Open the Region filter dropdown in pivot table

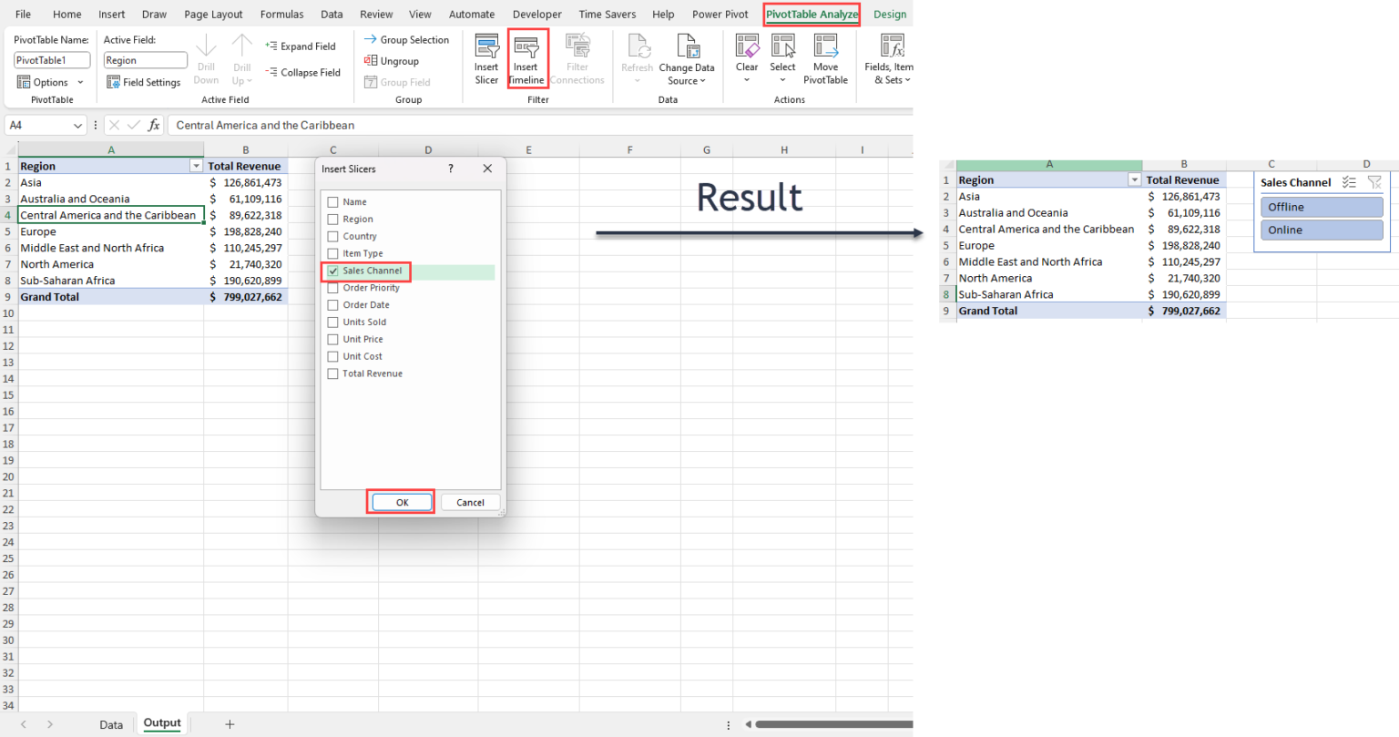click(196, 166)
